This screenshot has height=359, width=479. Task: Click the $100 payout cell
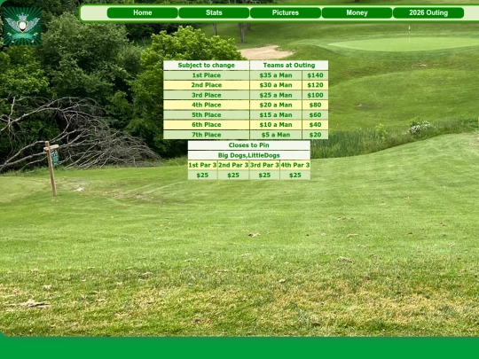tap(315, 95)
